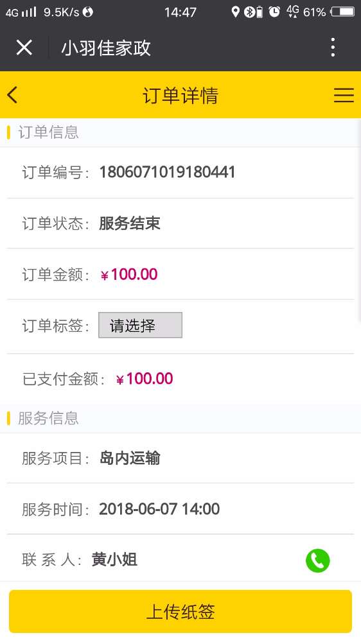The width and height of the screenshot is (361, 642).
Task: Tap the 4G signal strength indicator
Action: [x=21, y=12]
